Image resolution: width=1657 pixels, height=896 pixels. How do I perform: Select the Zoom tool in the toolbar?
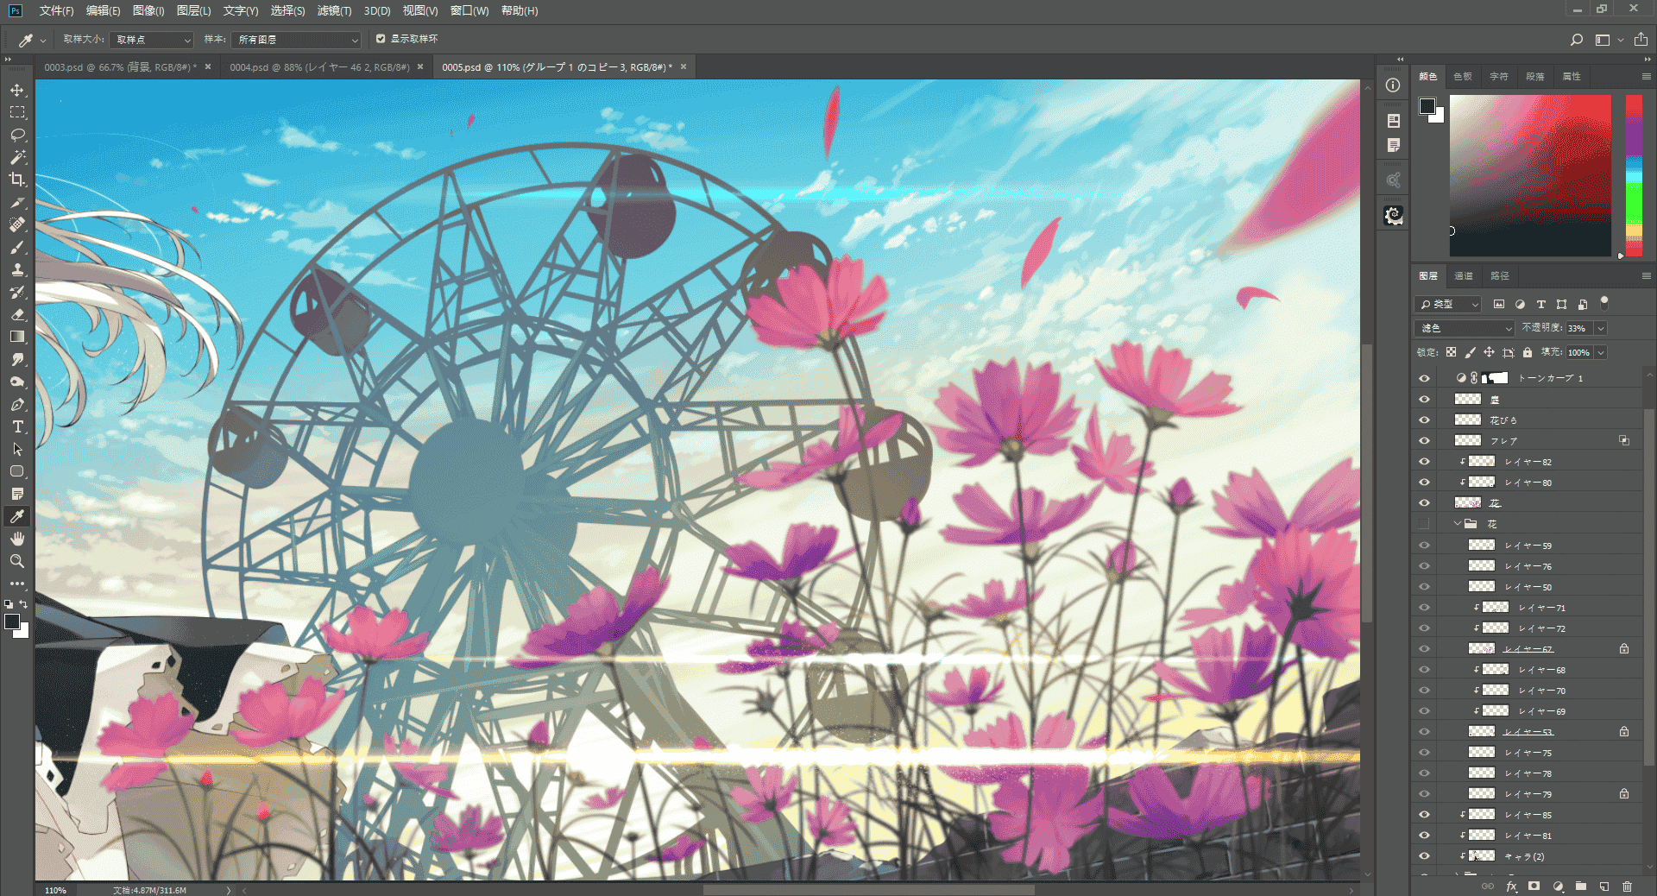click(17, 562)
